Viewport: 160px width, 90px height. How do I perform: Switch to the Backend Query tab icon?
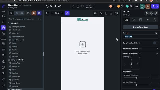point(141,20)
